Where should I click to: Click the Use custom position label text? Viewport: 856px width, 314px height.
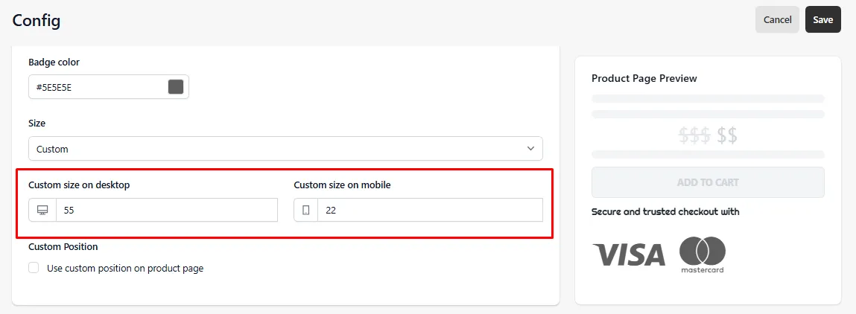(125, 268)
